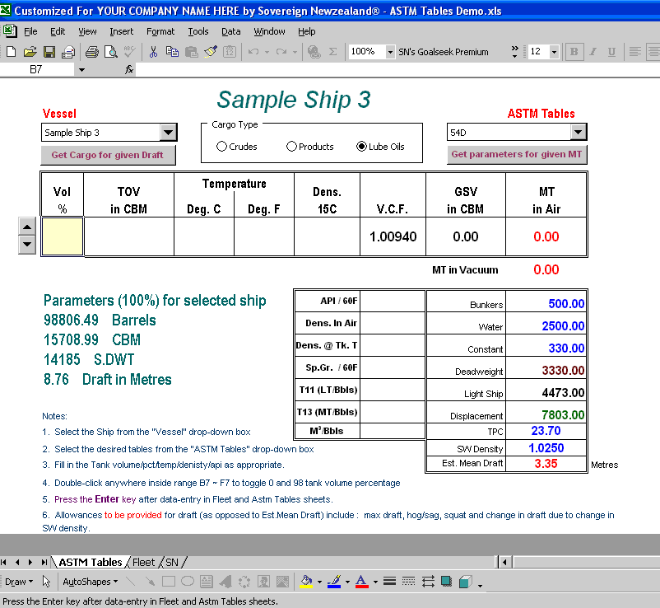660x608 pixels.
Task: Align text left with the align icon
Action: (634, 52)
